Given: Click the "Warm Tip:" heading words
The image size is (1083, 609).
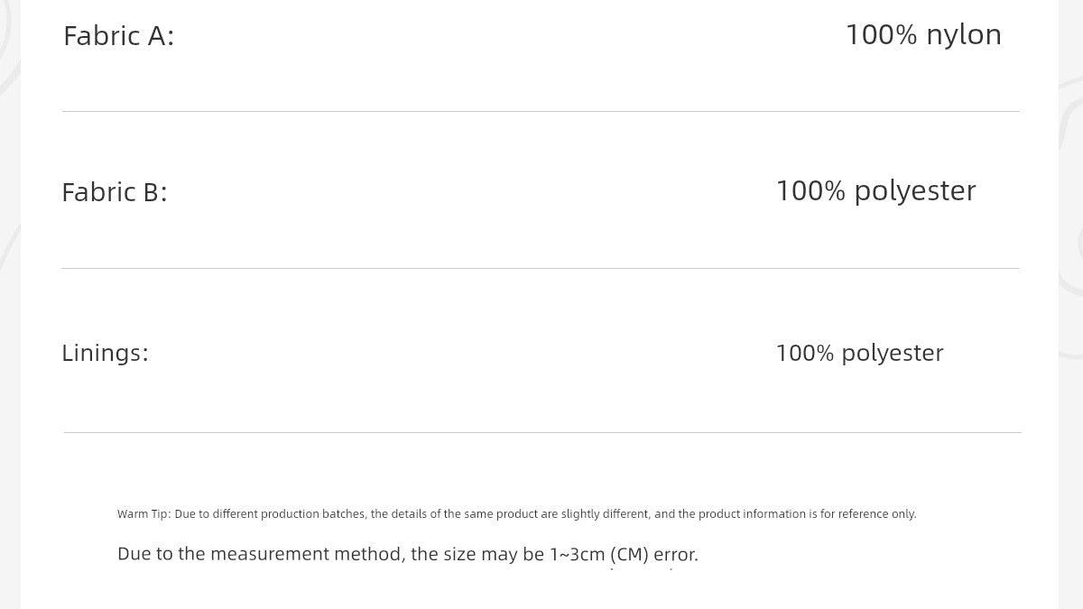Looking at the screenshot, I should click(143, 514).
